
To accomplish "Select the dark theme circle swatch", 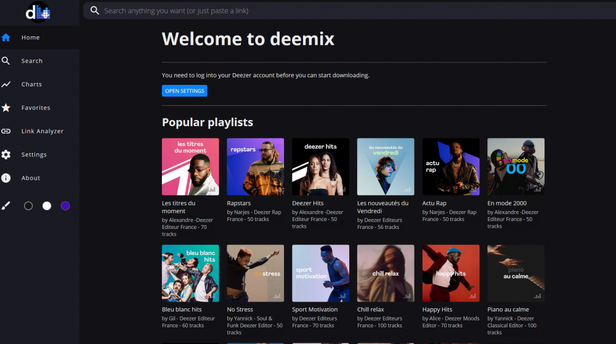I will pos(28,206).
